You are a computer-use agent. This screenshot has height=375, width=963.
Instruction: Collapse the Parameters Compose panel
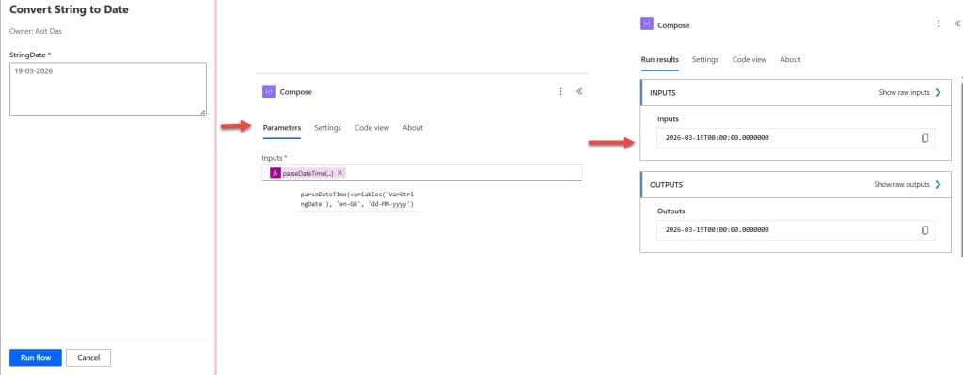pos(579,91)
